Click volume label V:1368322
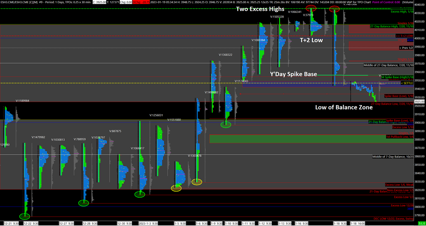This screenshot has height=226, width=426. click(226, 54)
